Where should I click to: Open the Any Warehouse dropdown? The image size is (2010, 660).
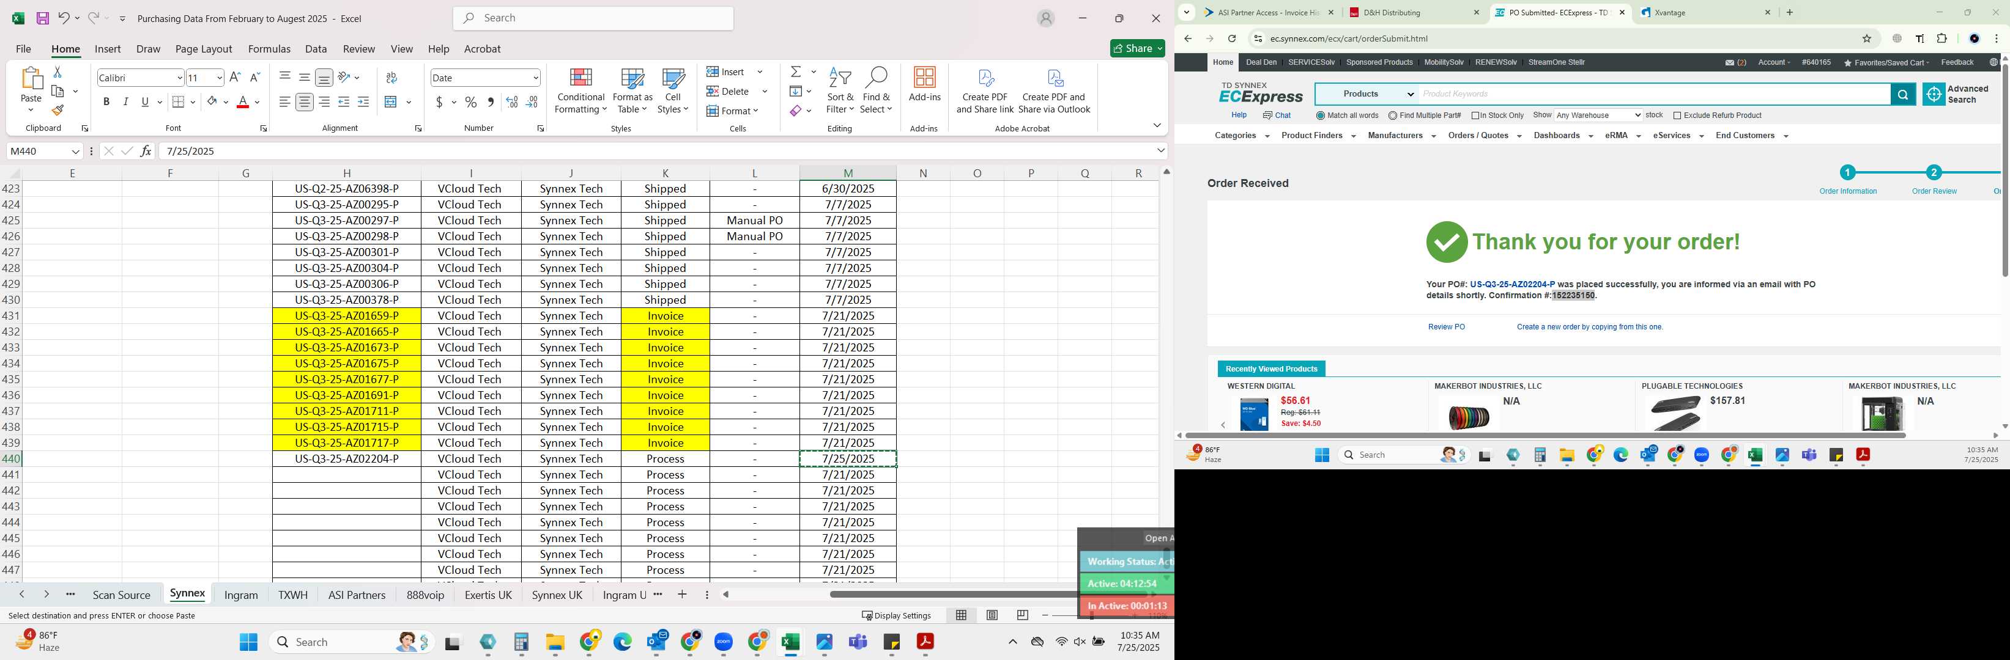coord(1598,116)
